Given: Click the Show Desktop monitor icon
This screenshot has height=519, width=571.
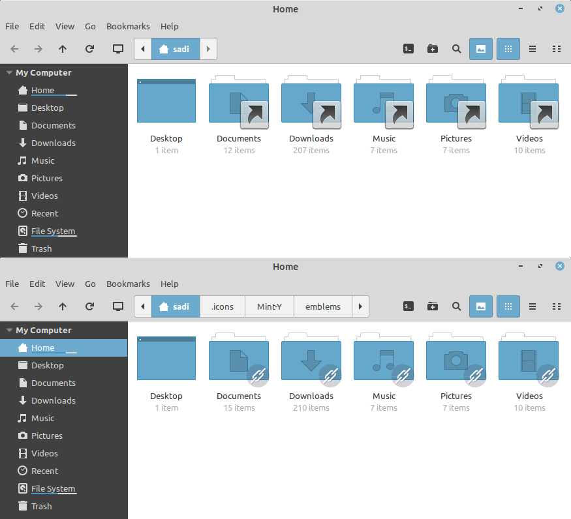Looking at the screenshot, I should pos(118,49).
